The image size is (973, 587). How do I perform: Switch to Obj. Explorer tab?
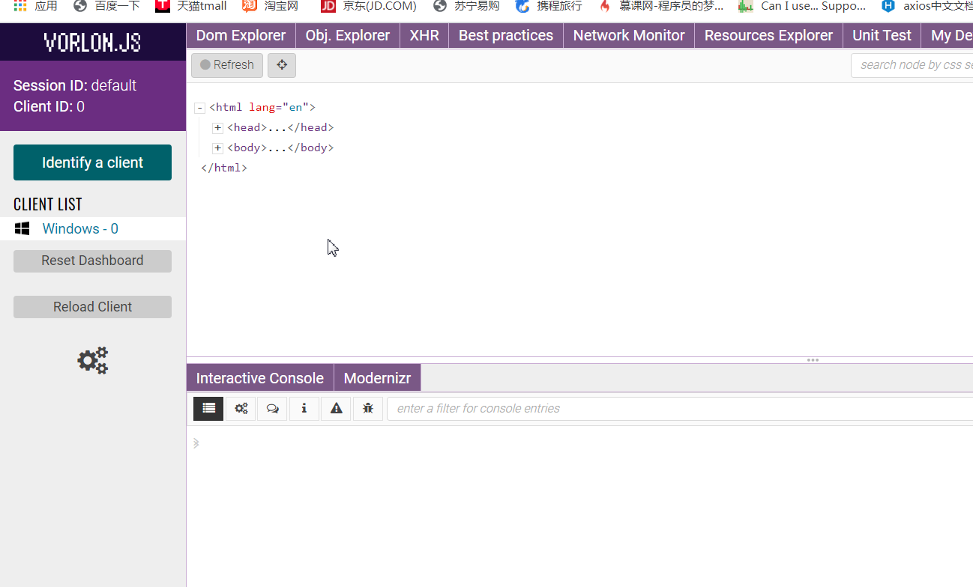click(348, 35)
